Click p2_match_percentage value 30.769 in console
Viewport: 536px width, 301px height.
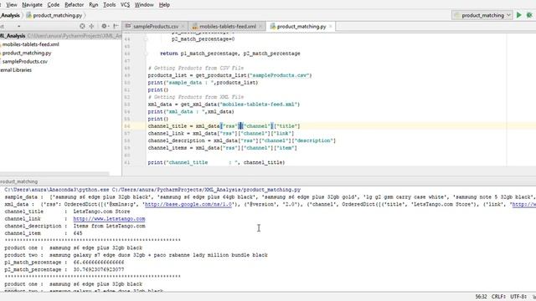tap(99, 269)
